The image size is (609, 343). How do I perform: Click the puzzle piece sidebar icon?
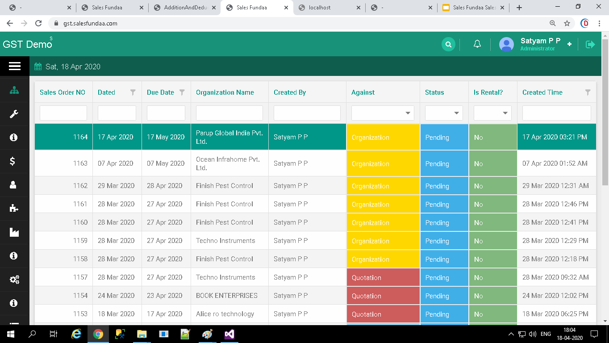click(14, 208)
